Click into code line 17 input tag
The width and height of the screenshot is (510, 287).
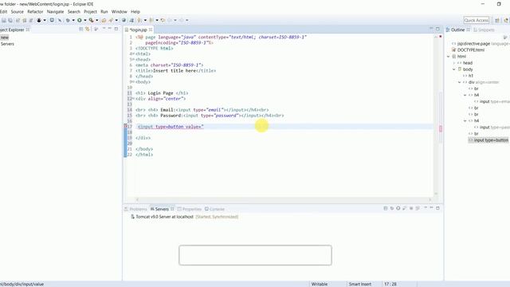point(171,127)
